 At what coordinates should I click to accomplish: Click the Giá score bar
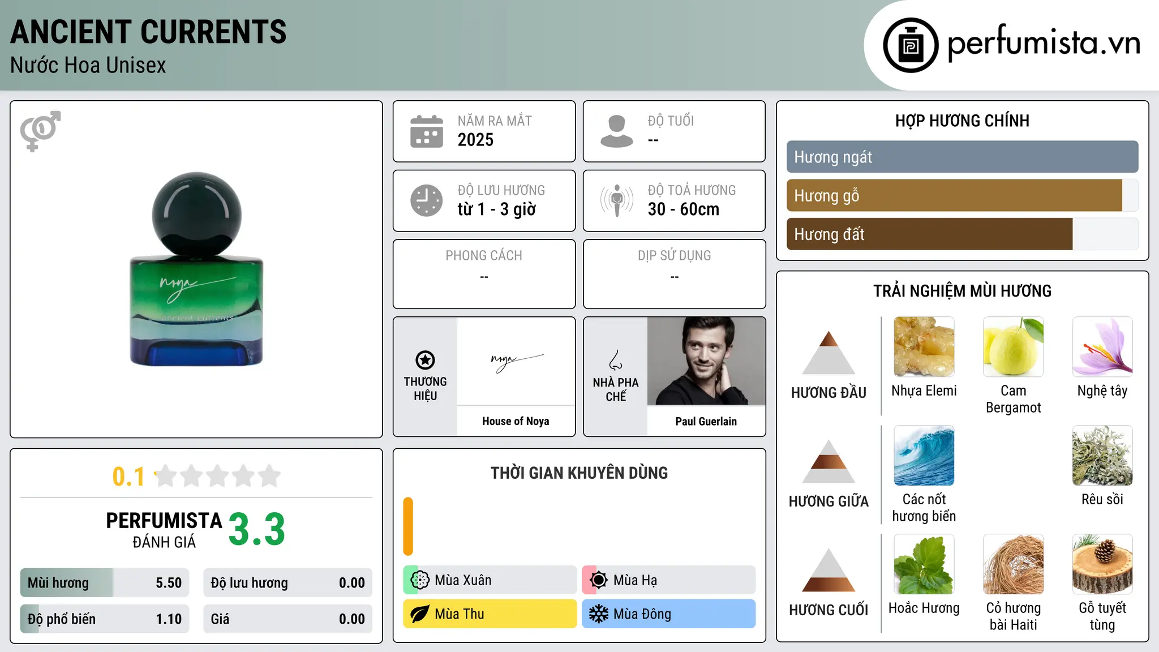click(288, 619)
